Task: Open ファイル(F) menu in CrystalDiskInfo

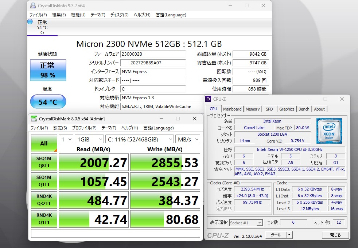Action: [38, 15]
